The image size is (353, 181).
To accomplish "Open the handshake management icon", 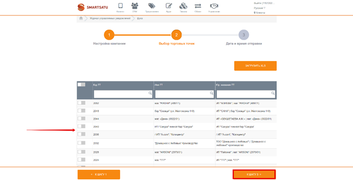I will tap(214, 6).
